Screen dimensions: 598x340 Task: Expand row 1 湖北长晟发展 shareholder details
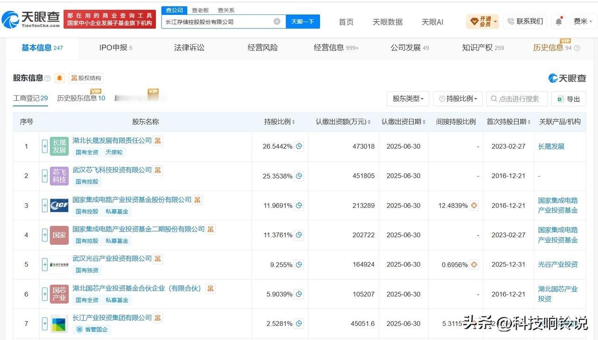[45, 146]
